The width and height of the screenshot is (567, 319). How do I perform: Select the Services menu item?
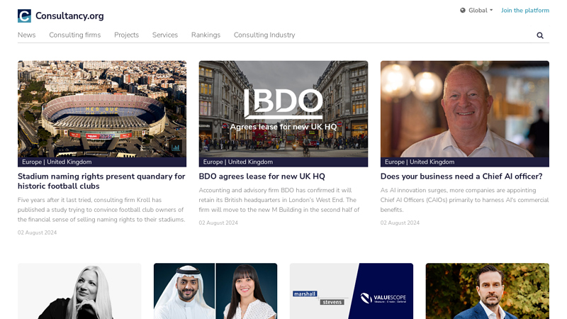pos(165,35)
